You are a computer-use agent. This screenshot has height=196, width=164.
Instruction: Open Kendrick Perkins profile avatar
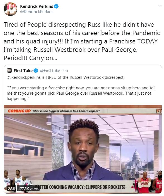point(10,9)
